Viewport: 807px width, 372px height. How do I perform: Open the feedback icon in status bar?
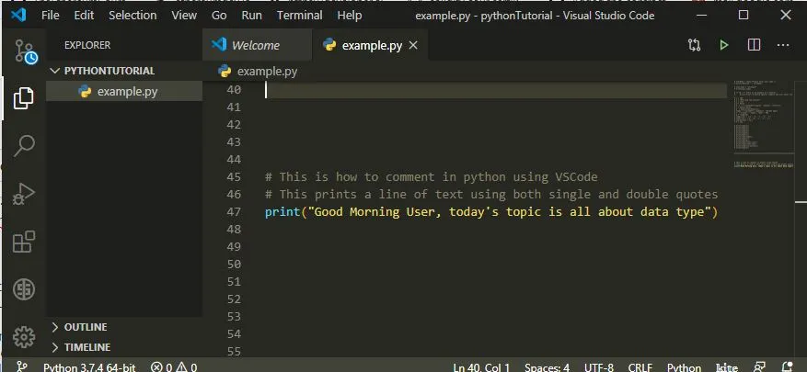tap(760, 366)
